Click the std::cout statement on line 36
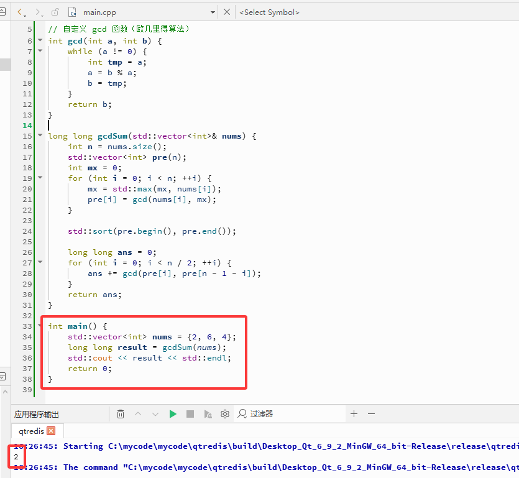Viewport: 519px width, 478px height. [150, 358]
